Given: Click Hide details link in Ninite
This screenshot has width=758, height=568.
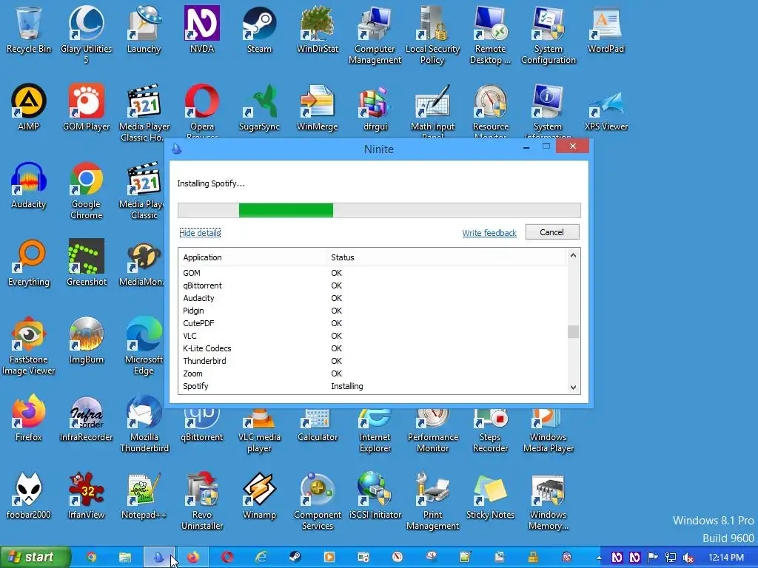Looking at the screenshot, I should (200, 233).
